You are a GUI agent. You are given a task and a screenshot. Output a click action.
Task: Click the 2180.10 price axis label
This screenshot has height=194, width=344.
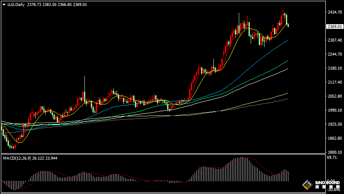(x=335, y=68)
